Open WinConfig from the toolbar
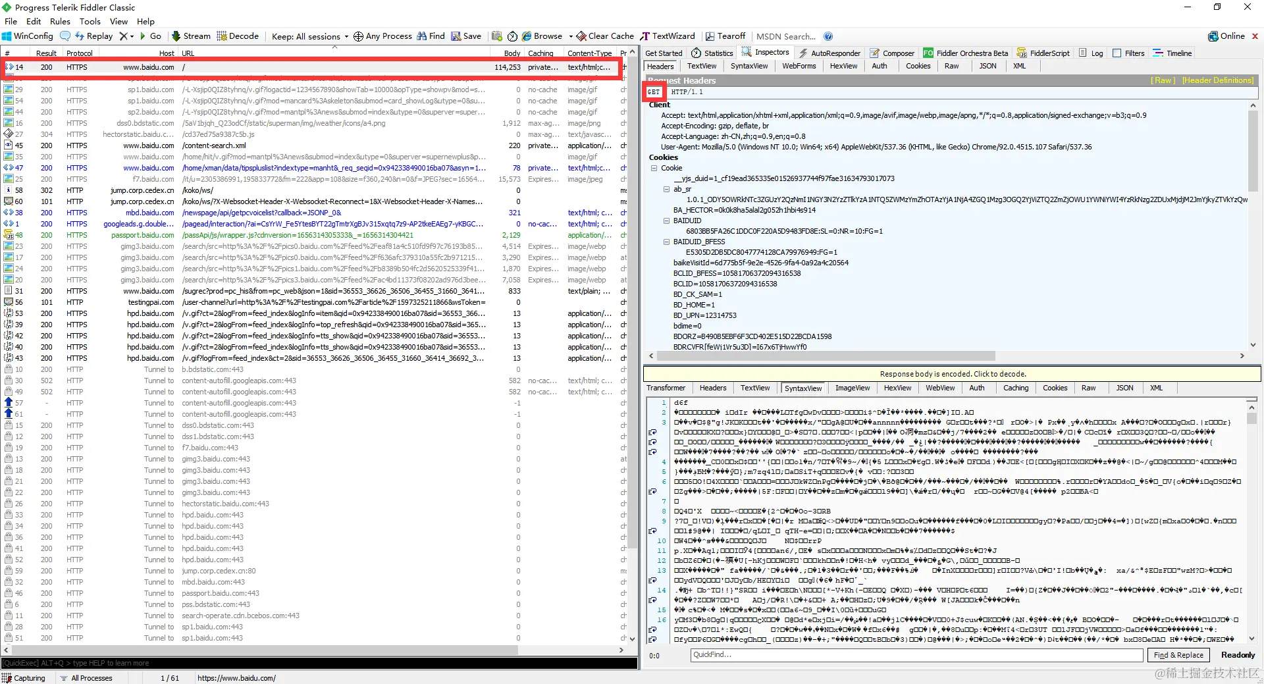Viewport: 1264px width, 684px height. (x=28, y=36)
